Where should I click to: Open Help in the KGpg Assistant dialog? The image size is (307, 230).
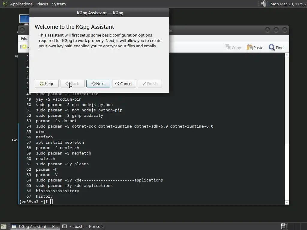click(x=46, y=84)
